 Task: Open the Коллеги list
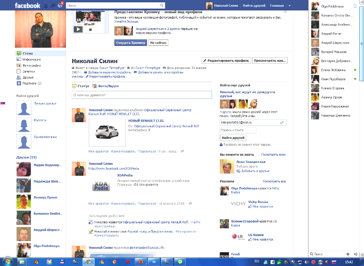pyautogui.click(x=40, y=120)
